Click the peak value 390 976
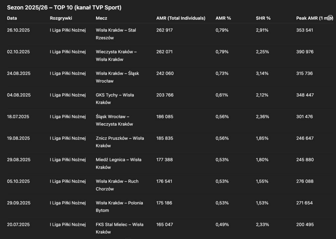336x239 pixels. [x=305, y=52]
